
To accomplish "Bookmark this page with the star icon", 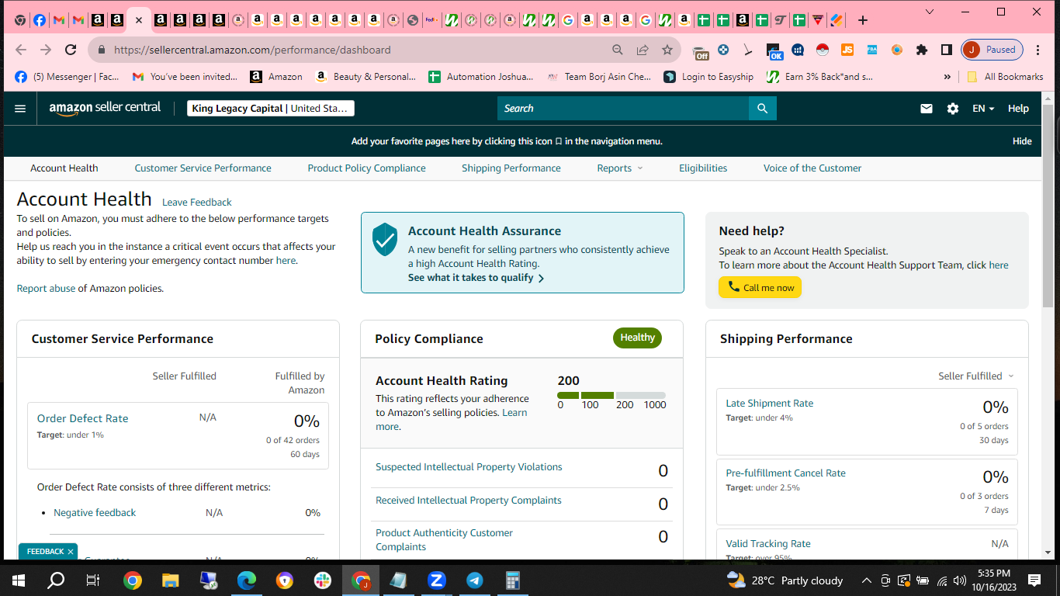I will pyautogui.click(x=667, y=50).
